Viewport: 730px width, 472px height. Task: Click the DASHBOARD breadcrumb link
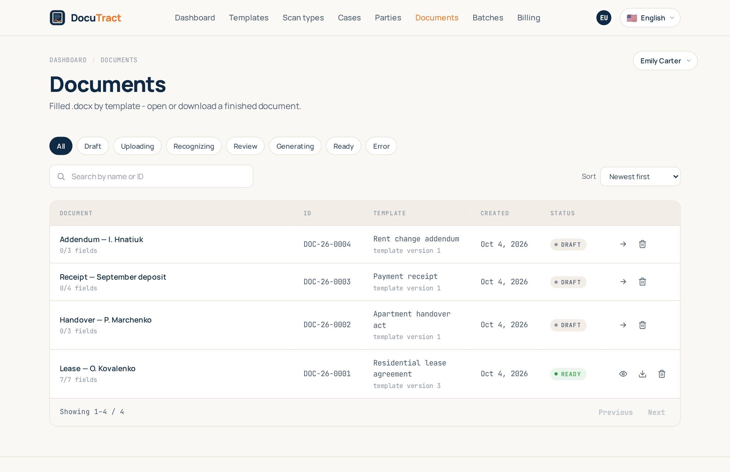pos(68,60)
